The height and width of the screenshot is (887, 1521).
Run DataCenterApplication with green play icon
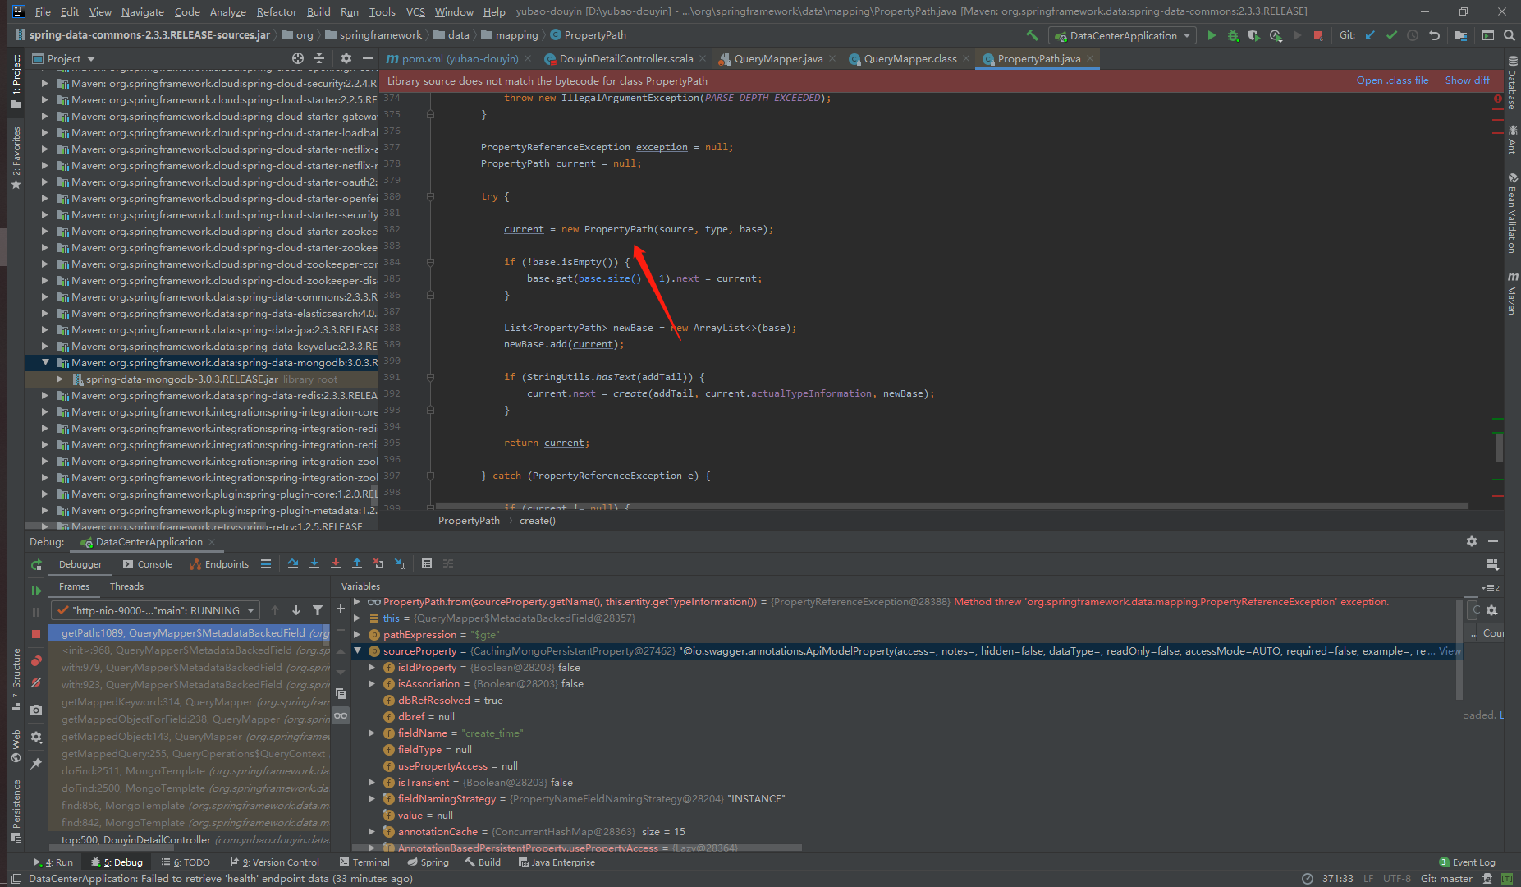click(1212, 35)
